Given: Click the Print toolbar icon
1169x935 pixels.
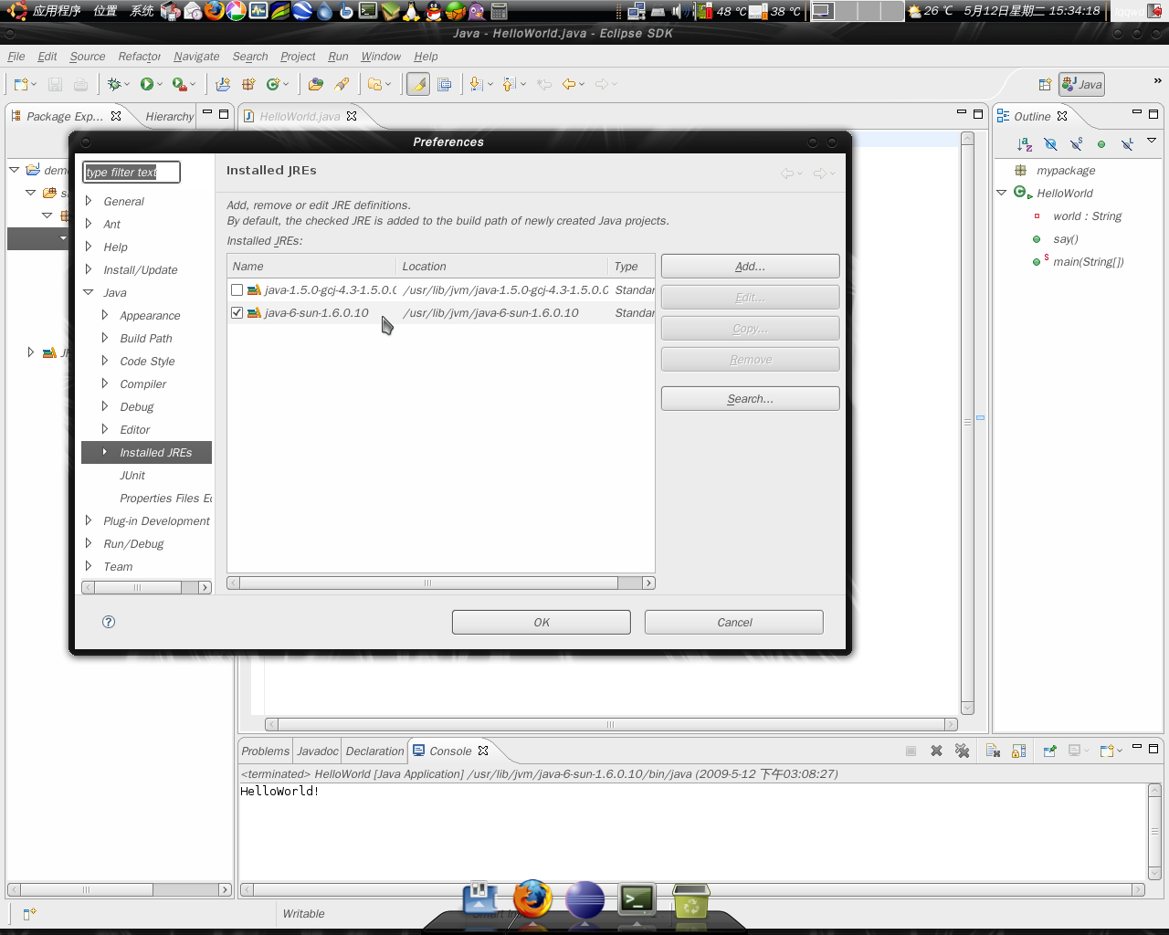Looking at the screenshot, I should (80, 84).
